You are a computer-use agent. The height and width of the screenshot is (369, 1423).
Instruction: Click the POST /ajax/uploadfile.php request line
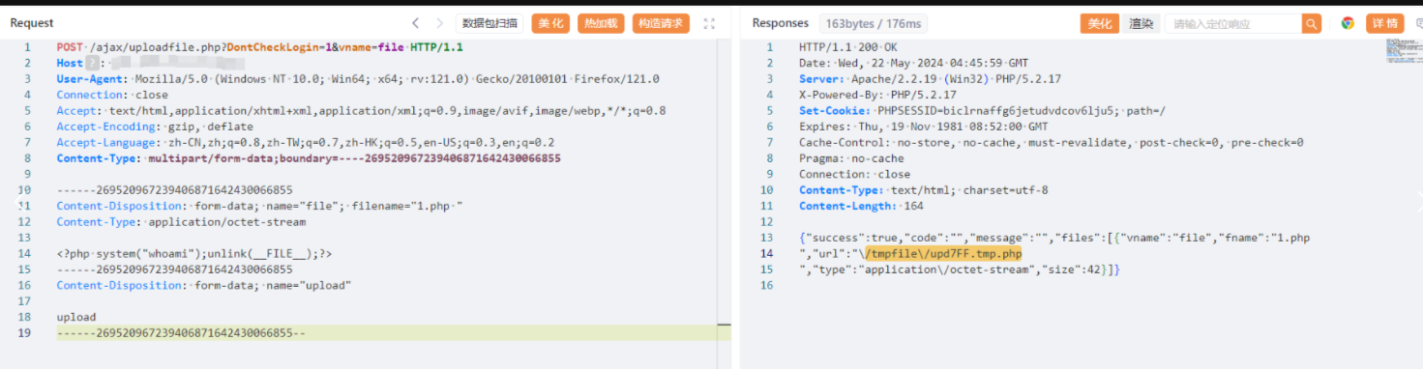click(x=259, y=46)
